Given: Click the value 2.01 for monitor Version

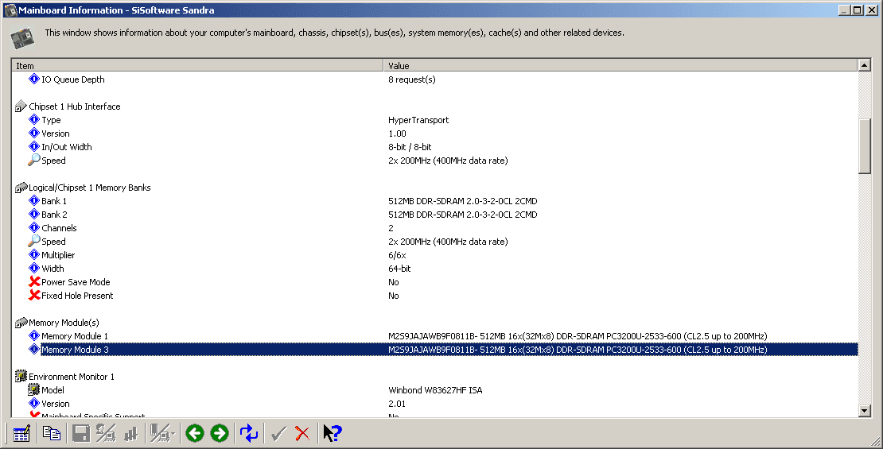Looking at the screenshot, I should point(397,404).
